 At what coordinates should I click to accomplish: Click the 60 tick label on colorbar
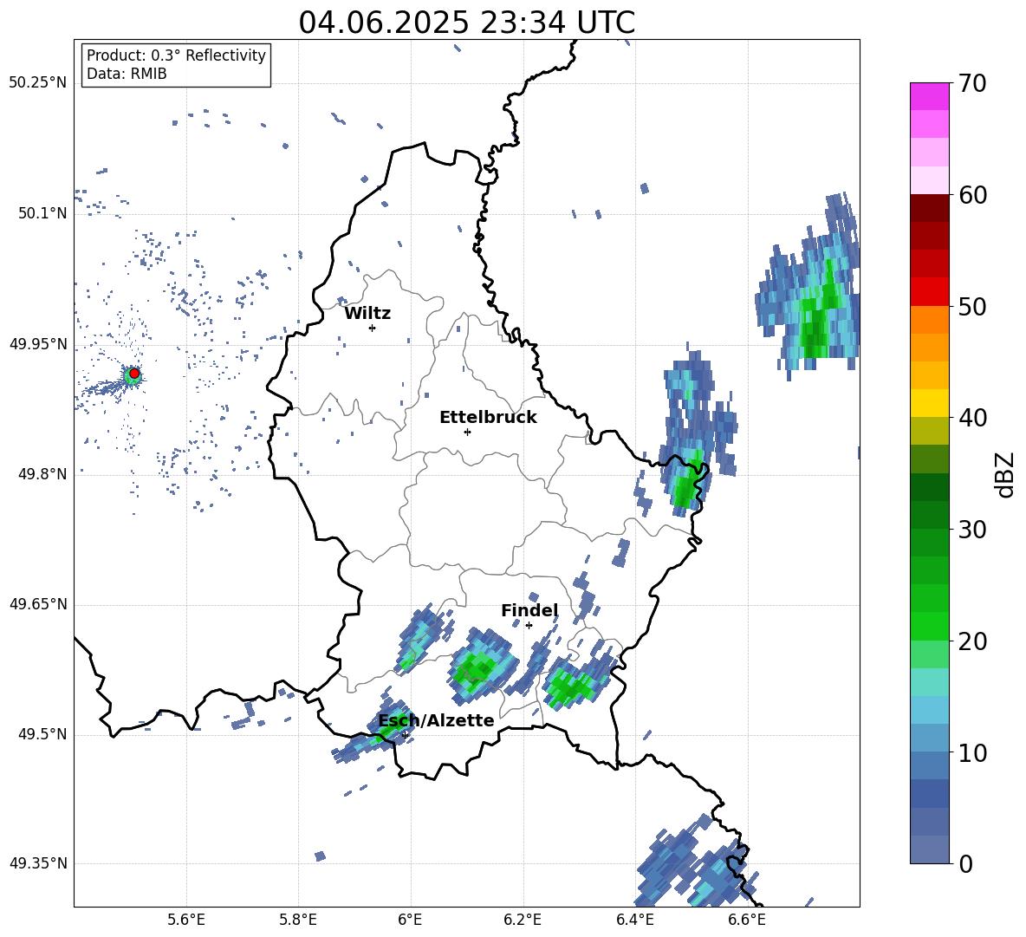(972, 195)
